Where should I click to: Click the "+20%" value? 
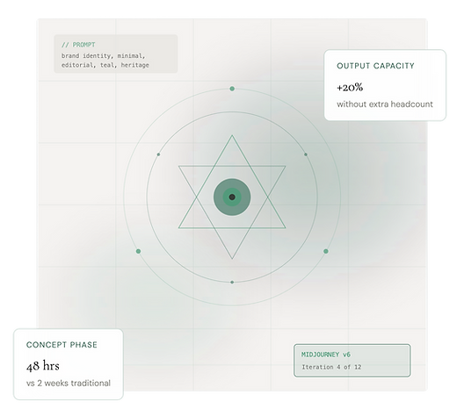[350, 87]
